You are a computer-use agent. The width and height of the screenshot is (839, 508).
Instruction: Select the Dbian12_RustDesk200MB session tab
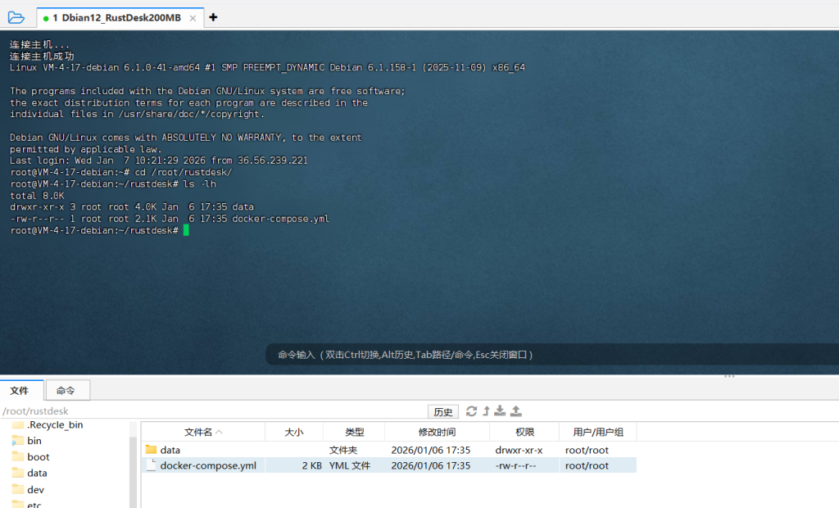116,17
